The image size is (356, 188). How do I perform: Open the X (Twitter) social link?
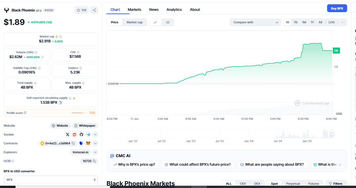pyautogui.click(x=68, y=135)
